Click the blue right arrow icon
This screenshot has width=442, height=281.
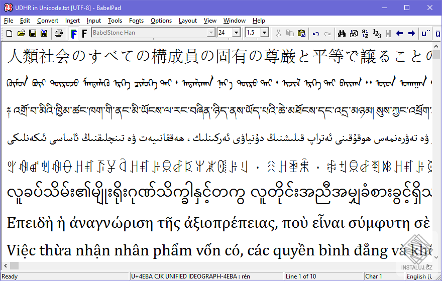pyautogui.click(x=411, y=33)
